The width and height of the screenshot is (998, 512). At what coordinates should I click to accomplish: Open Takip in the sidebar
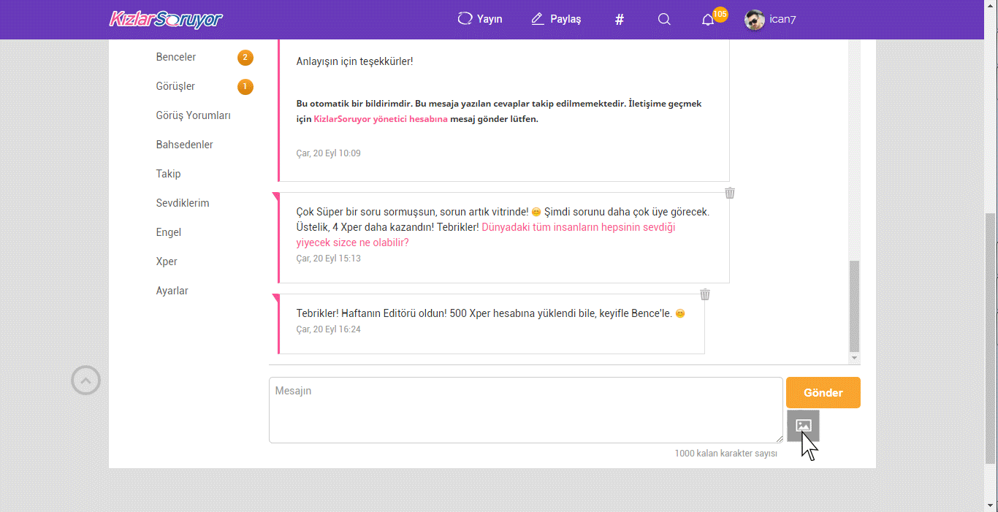pyautogui.click(x=168, y=174)
